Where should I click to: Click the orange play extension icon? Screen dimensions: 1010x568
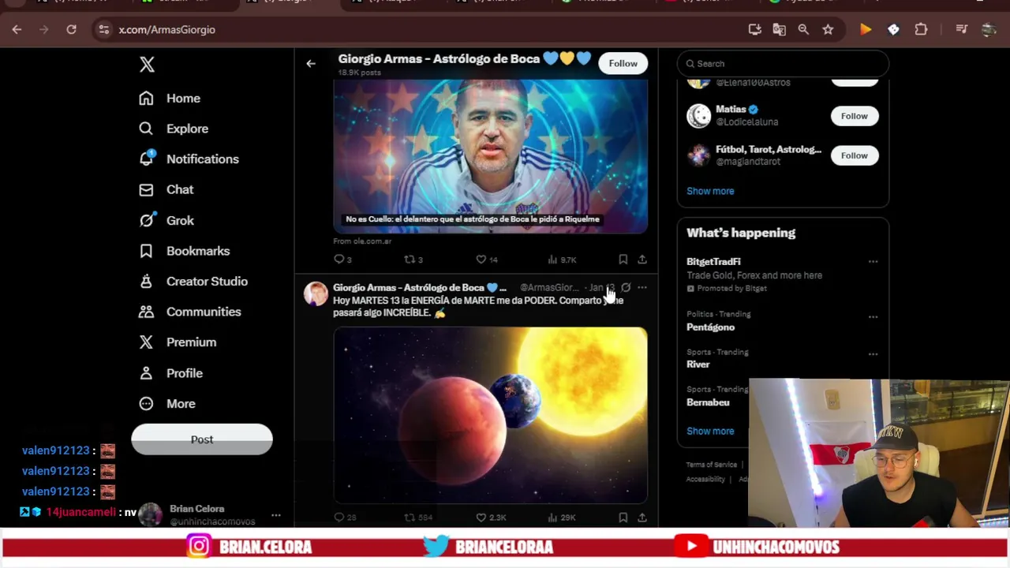point(866,30)
